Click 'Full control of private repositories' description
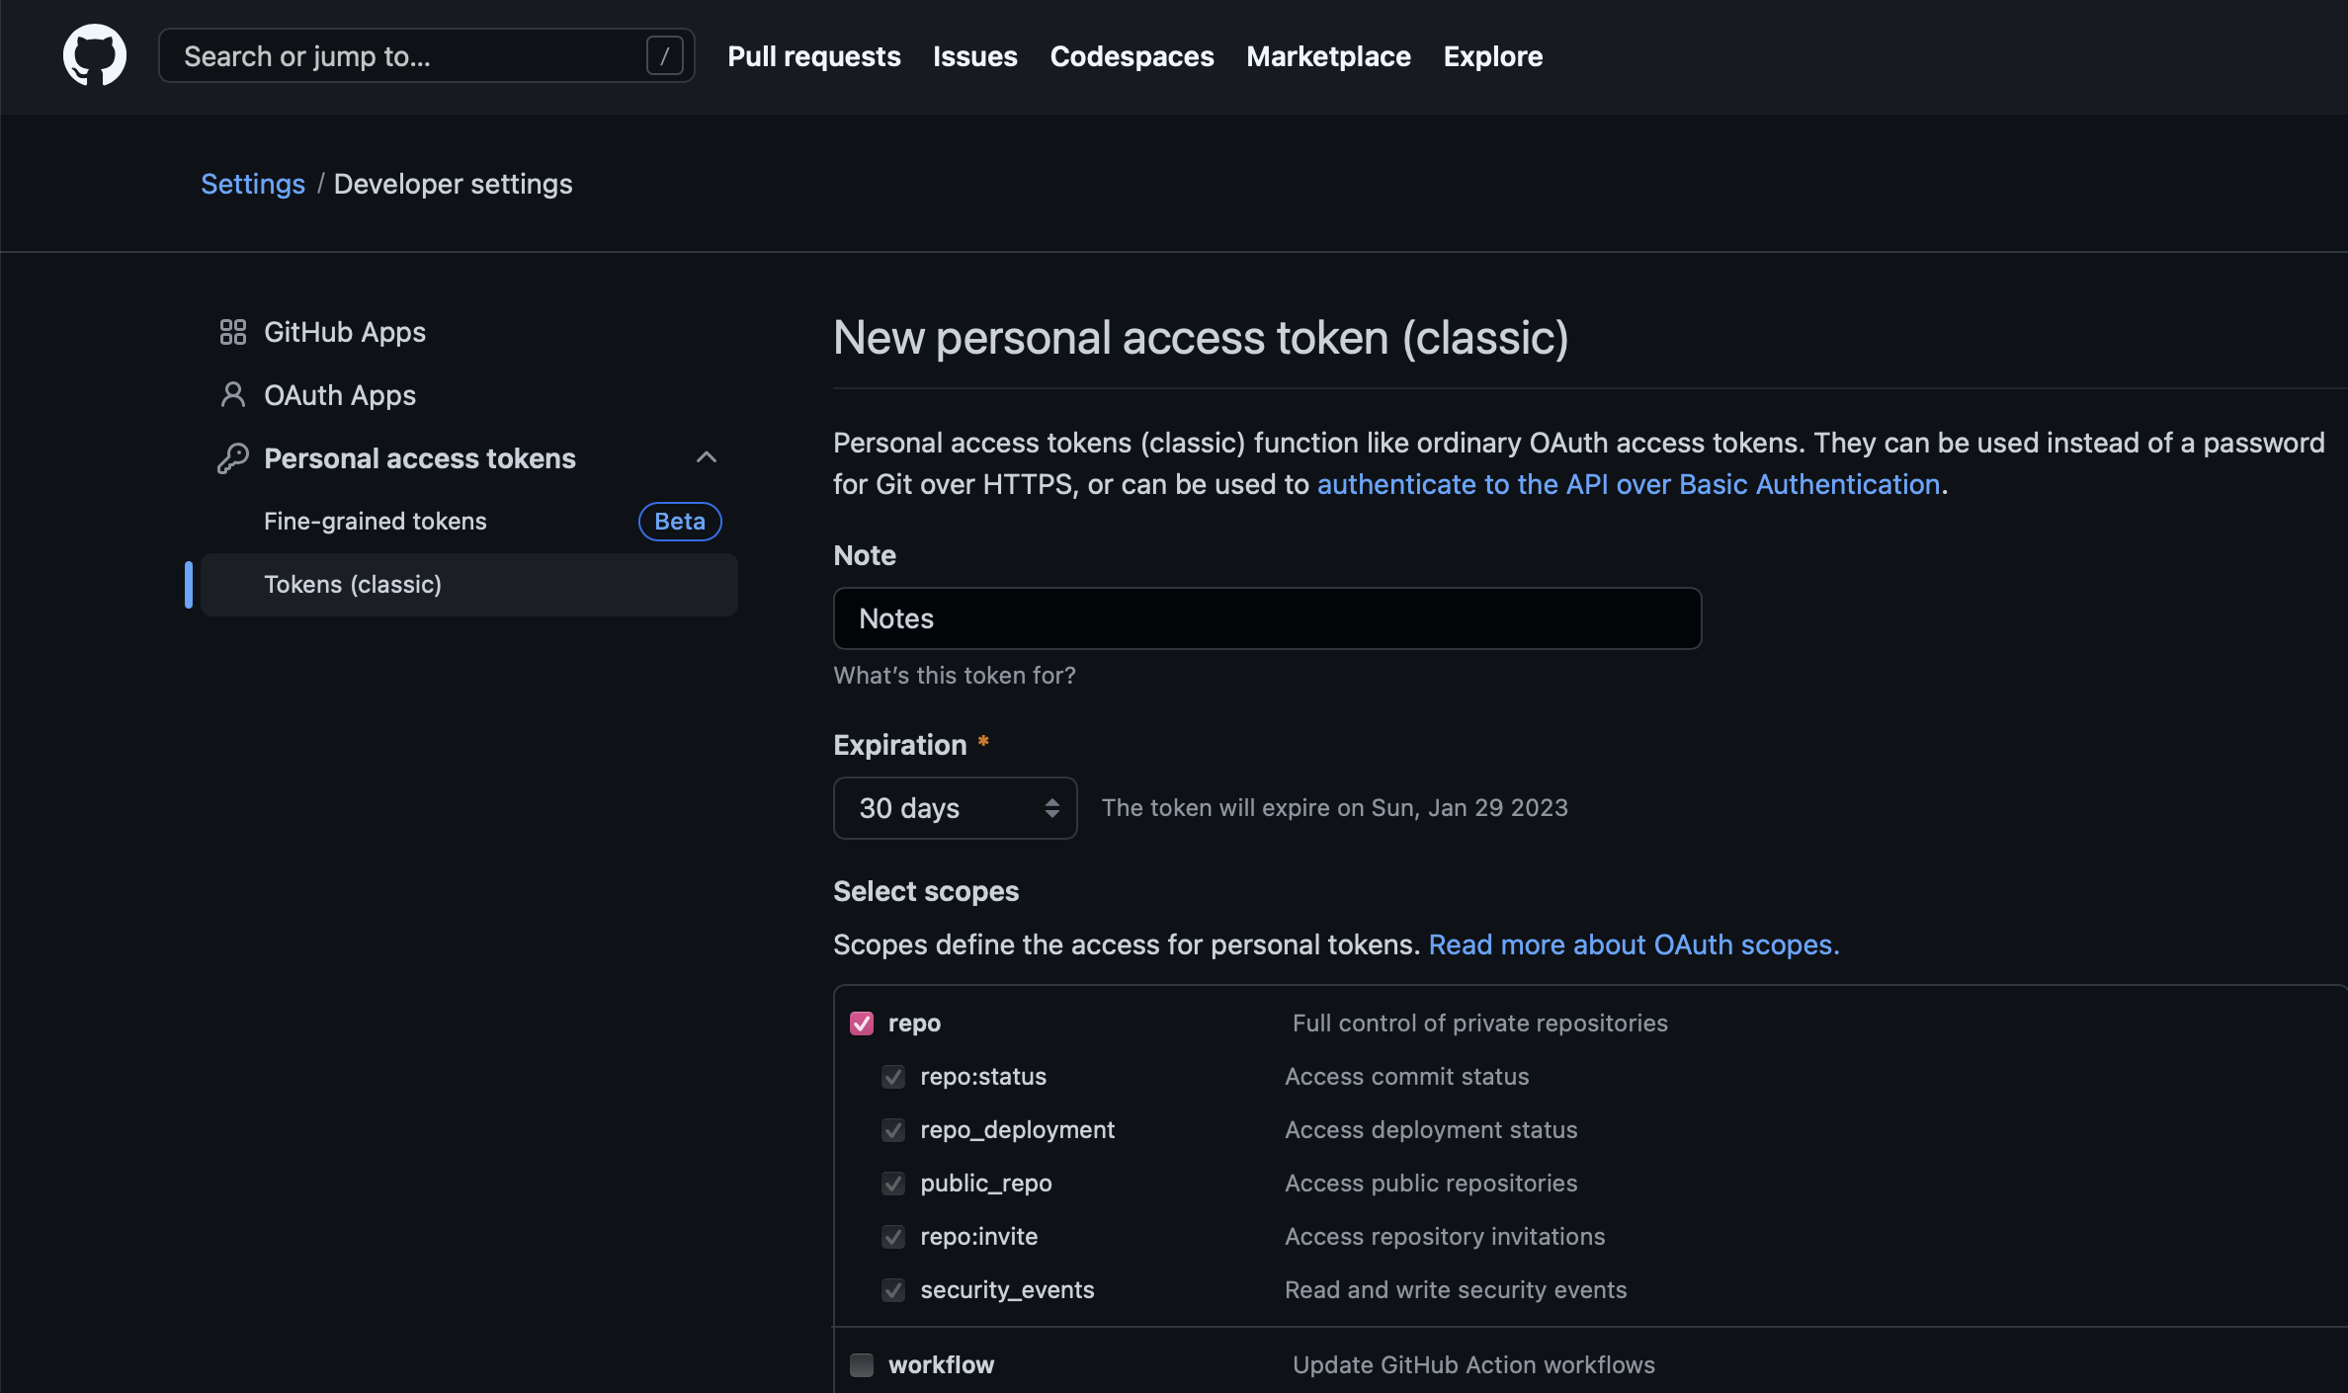The width and height of the screenshot is (2348, 1393). pos(1480,1024)
